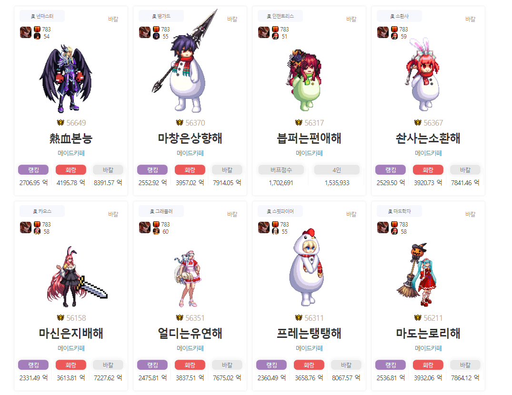Click the fame crown icon beside 56649

[60, 123]
